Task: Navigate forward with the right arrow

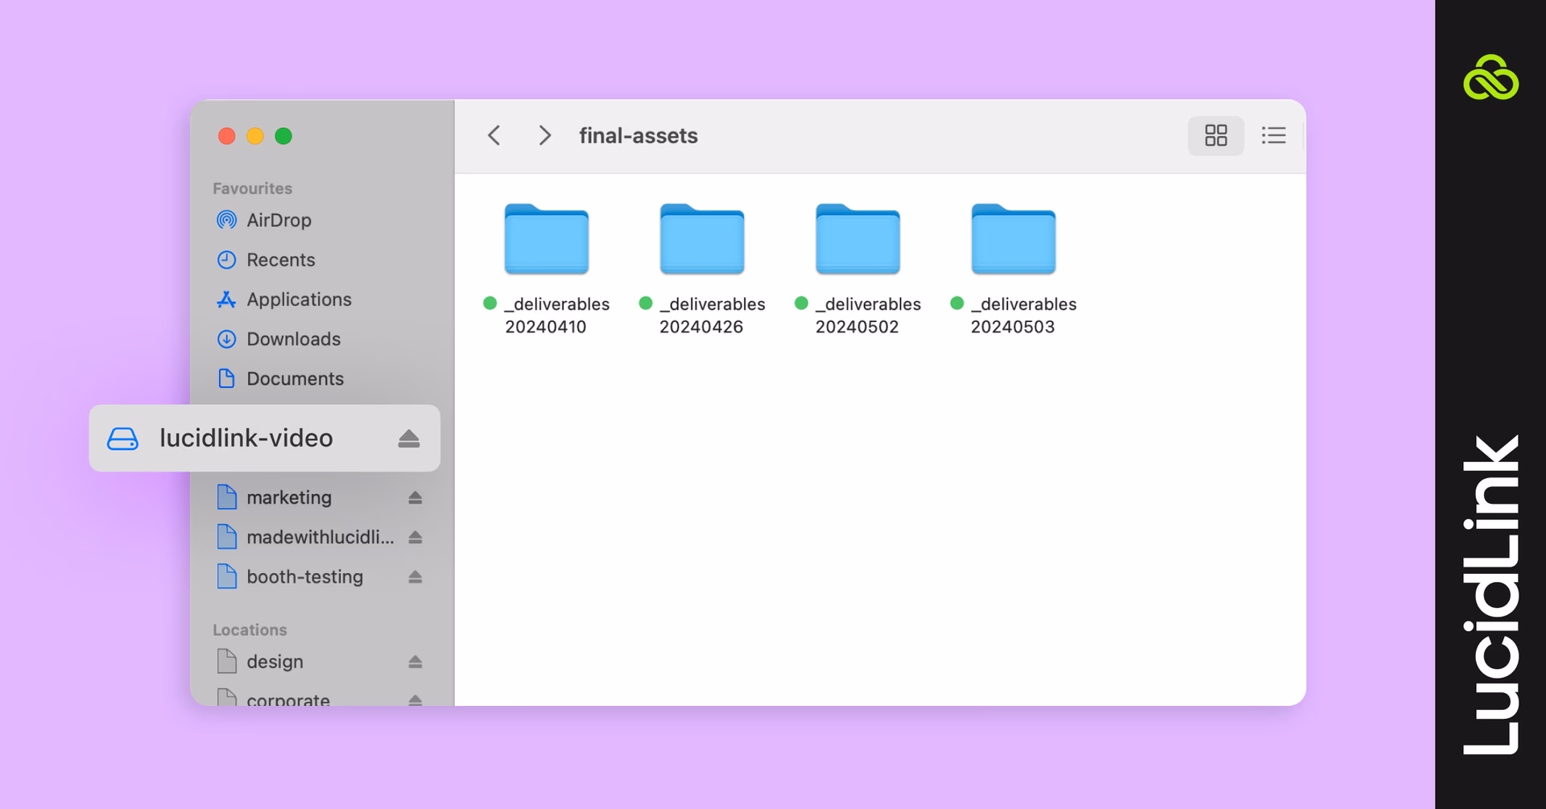Action: pyautogui.click(x=544, y=135)
